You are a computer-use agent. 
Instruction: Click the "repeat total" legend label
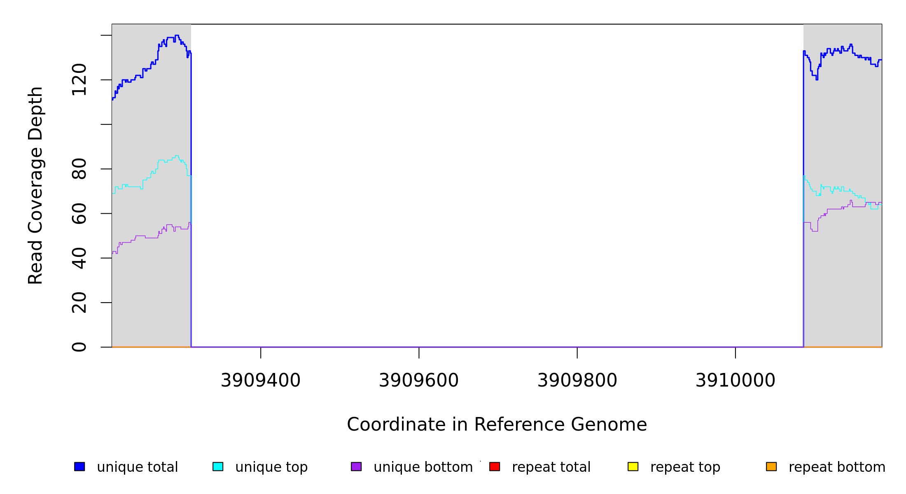(551, 467)
